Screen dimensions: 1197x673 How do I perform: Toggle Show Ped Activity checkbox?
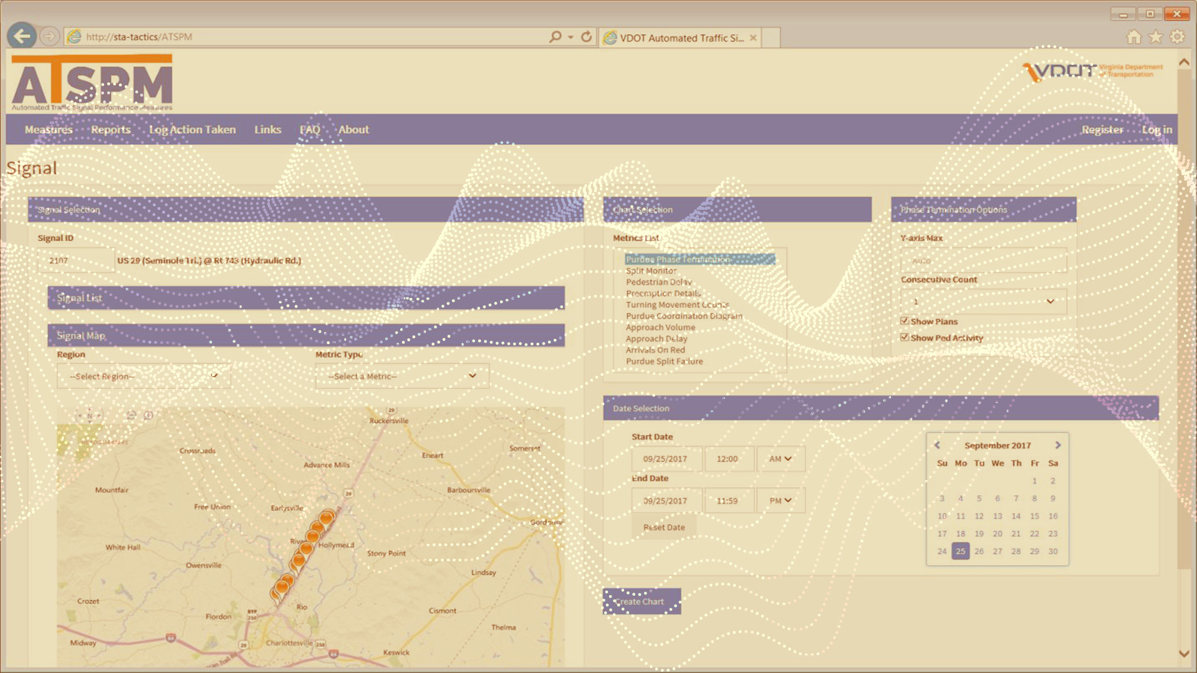coord(905,337)
